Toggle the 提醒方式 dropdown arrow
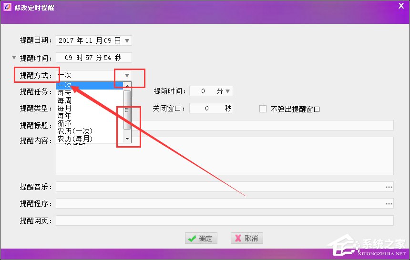 point(127,76)
